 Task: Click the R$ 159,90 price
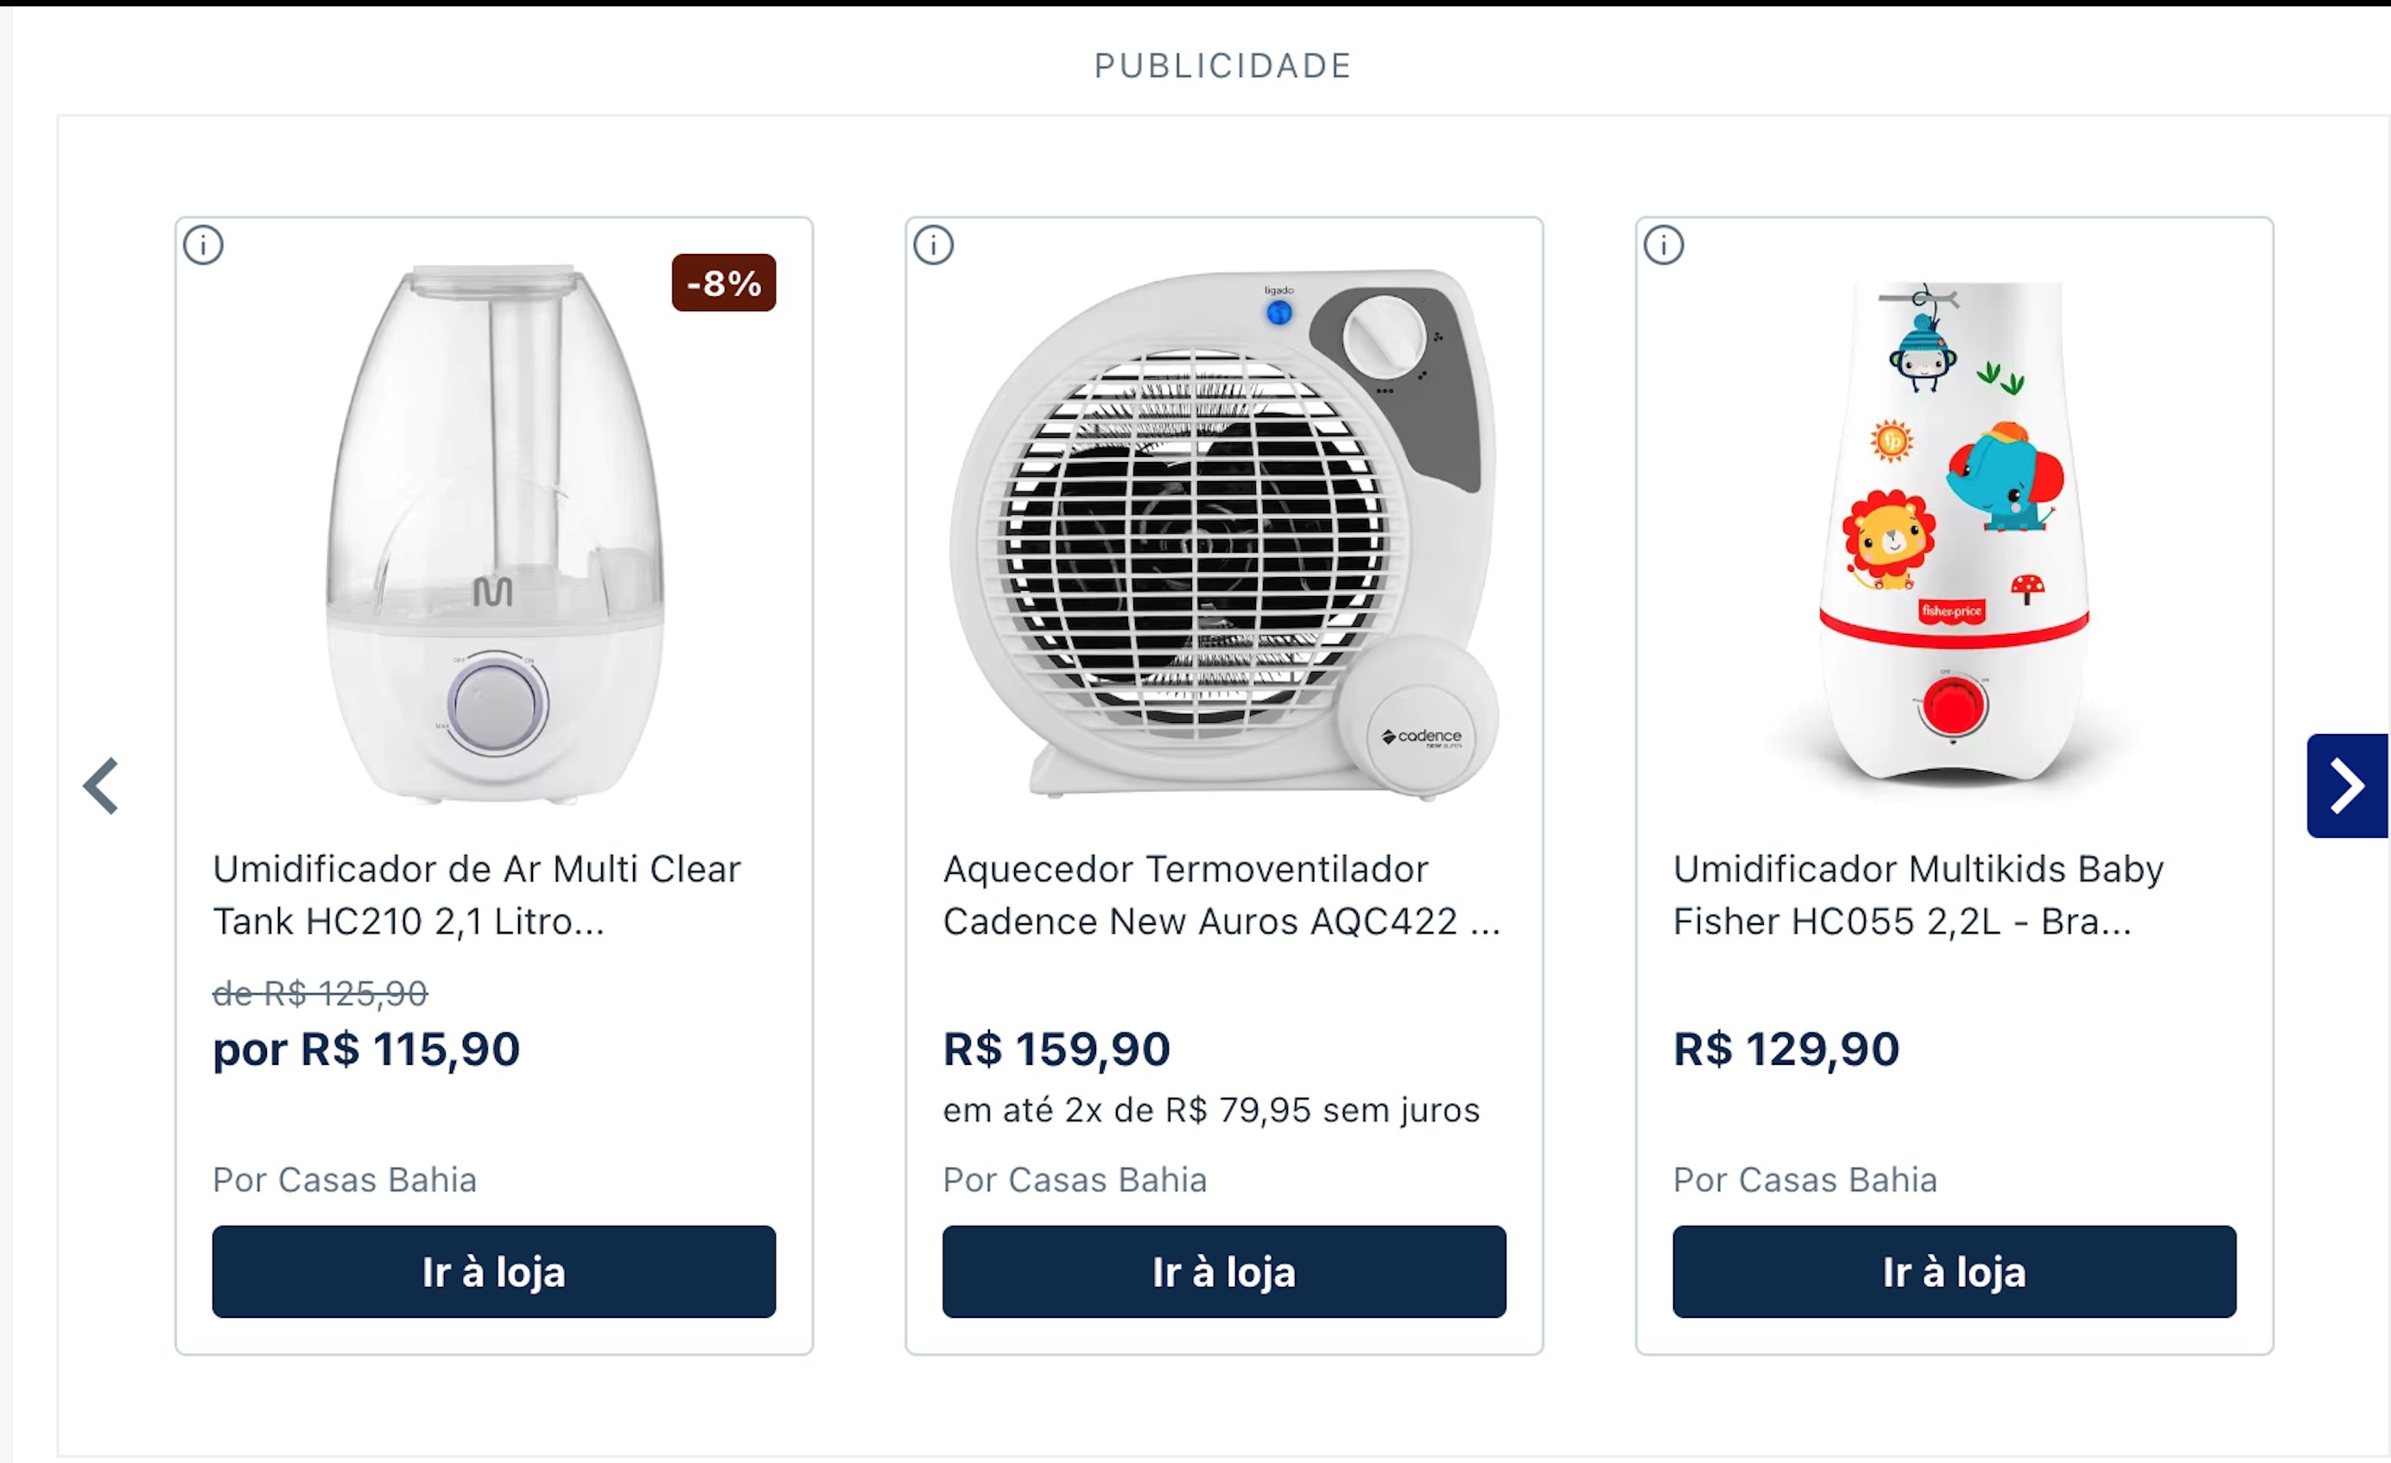coord(1056,1049)
